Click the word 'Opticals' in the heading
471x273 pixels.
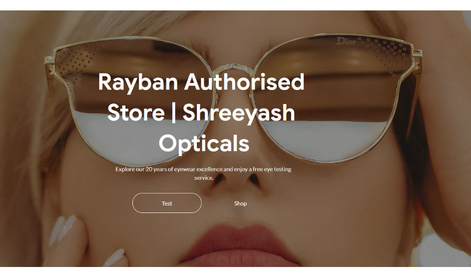[204, 144]
